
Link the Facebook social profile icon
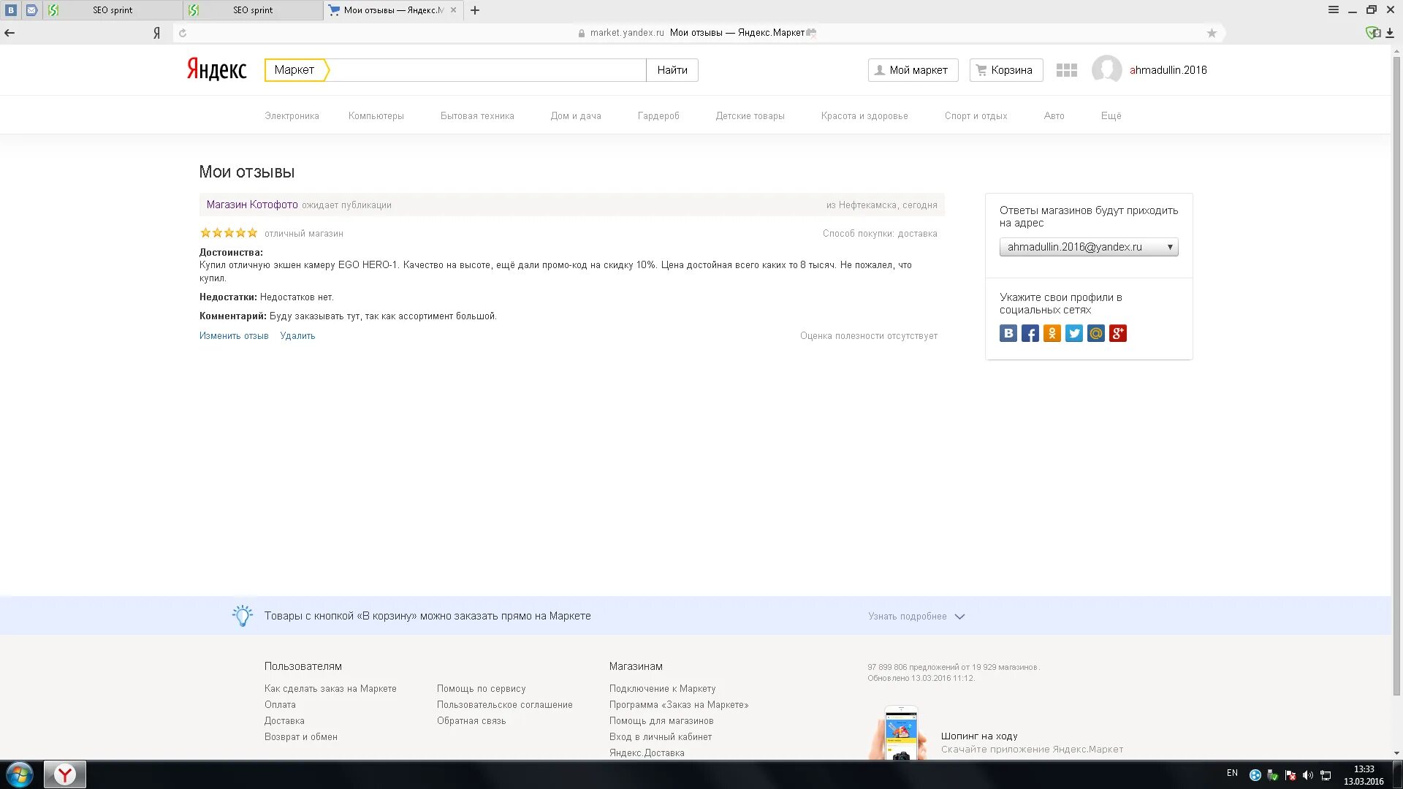(1030, 334)
